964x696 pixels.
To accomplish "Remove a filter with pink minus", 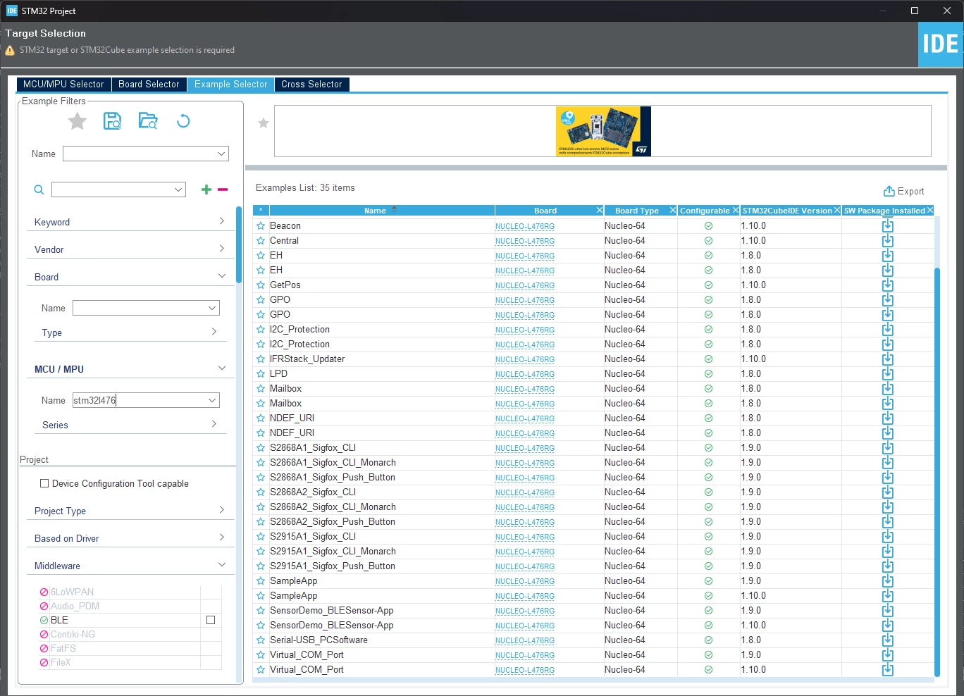I will [223, 189].
